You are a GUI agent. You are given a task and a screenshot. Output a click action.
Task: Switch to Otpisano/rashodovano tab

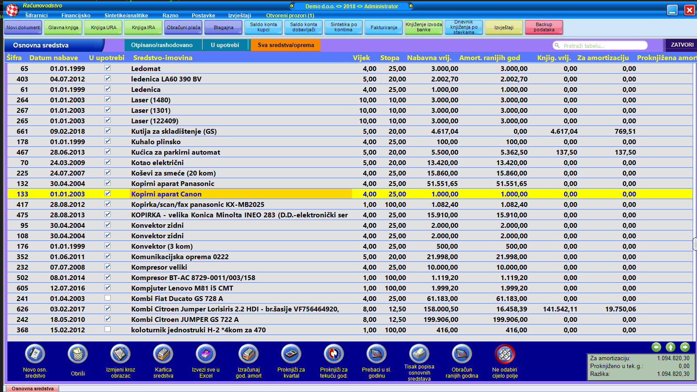click(162, 45)
